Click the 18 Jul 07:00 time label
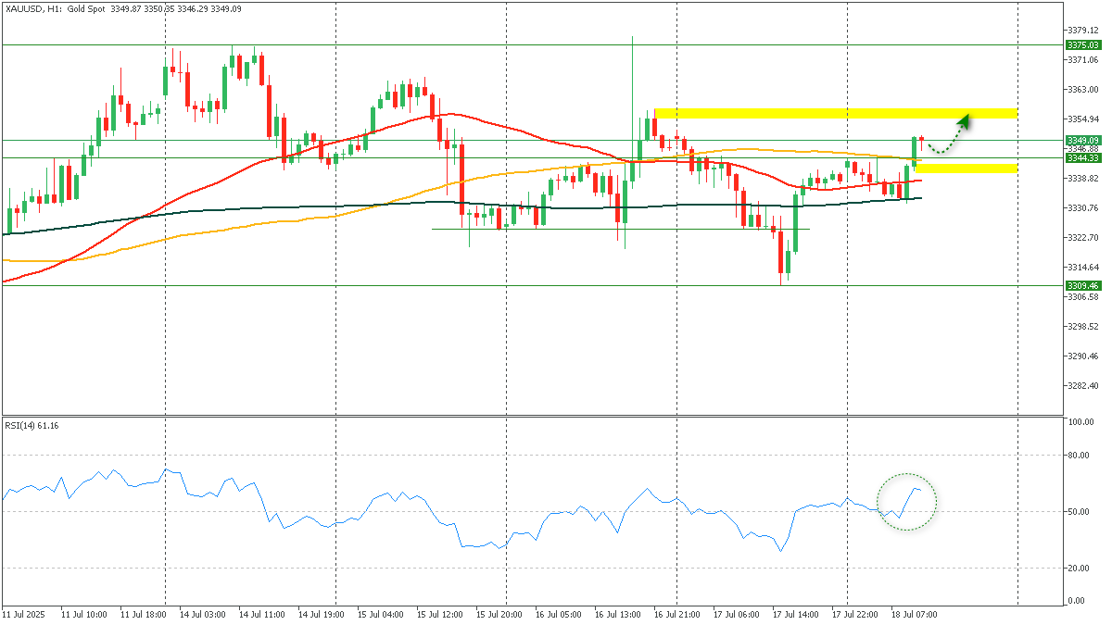 coord(915,614)
